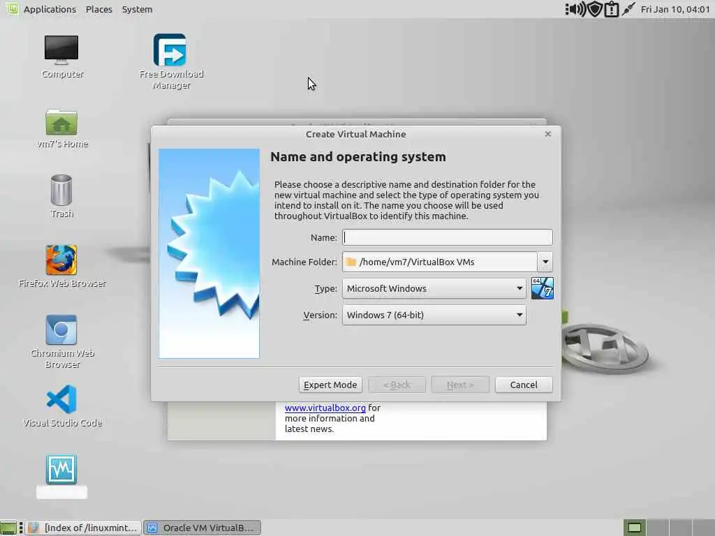The height and width of the screenshot is (536, 715).
Task: Click the Linux Mint menu logo icon
Action: click(x=12, y=8)
